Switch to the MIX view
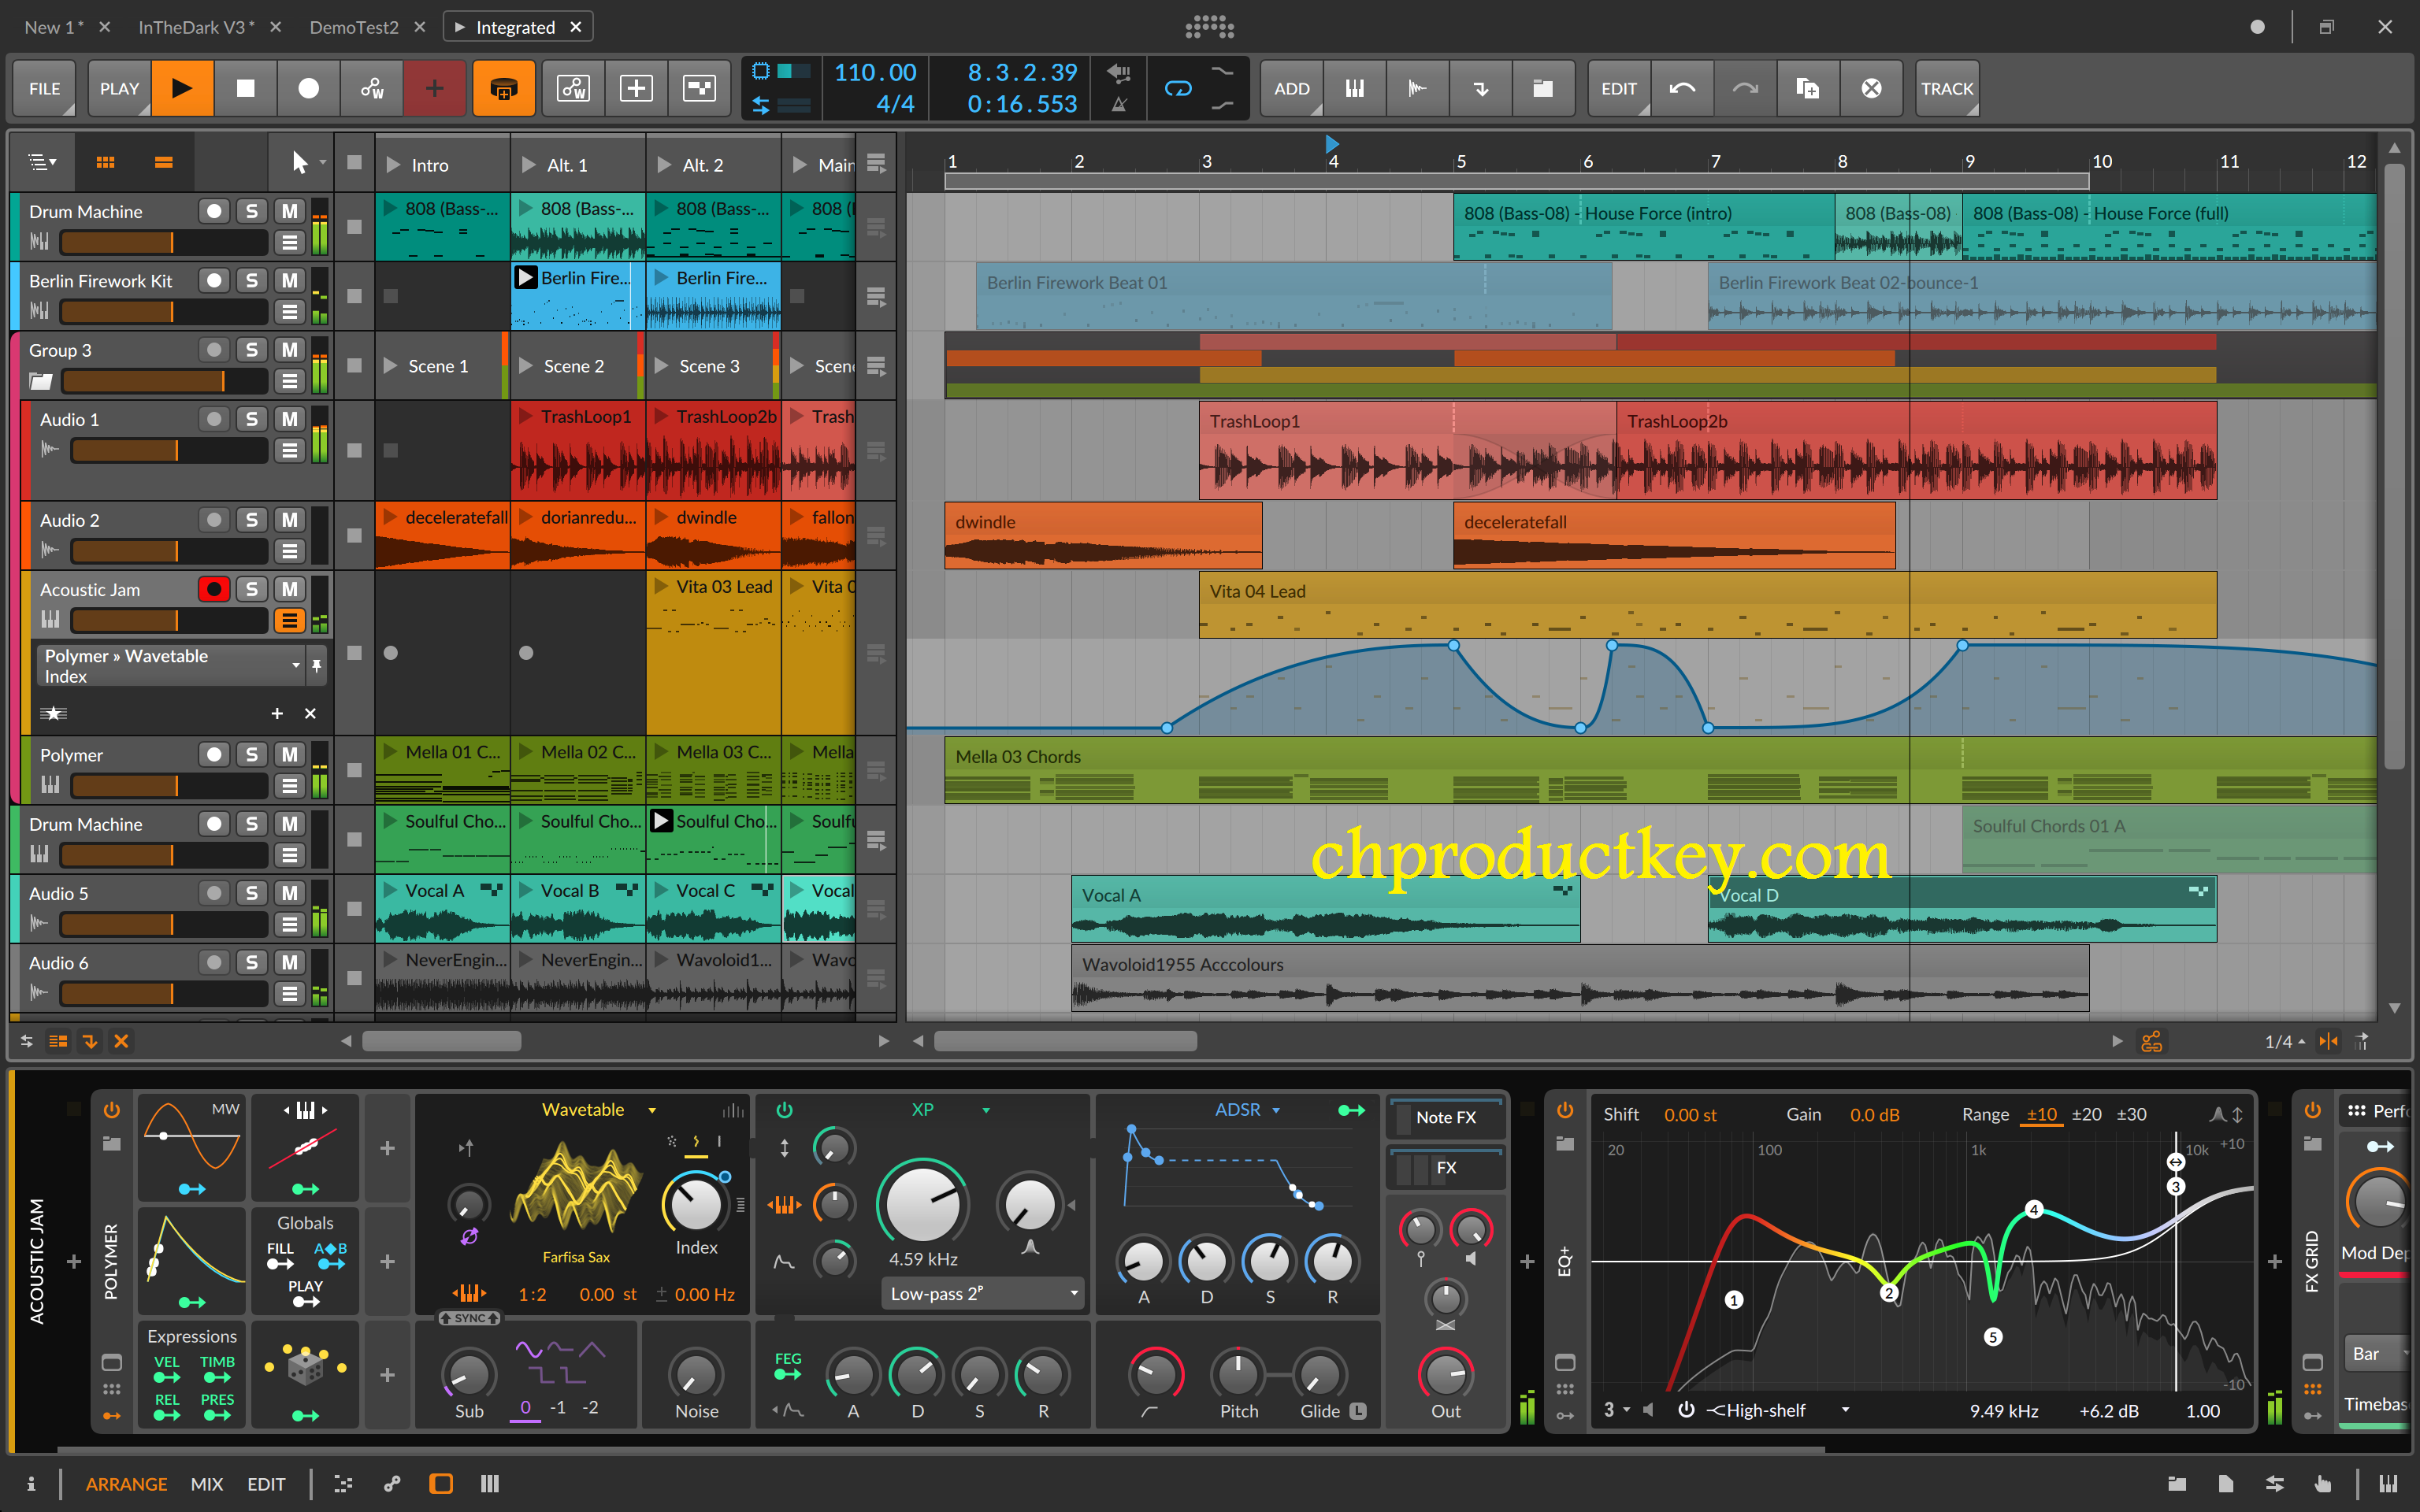Viewport: 2420px width, 1512px height. pyautogui.click(x=207, y=1484)
